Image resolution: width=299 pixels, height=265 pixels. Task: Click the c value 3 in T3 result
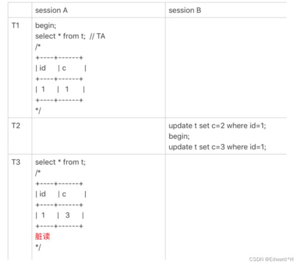click(x=68, y=215)
